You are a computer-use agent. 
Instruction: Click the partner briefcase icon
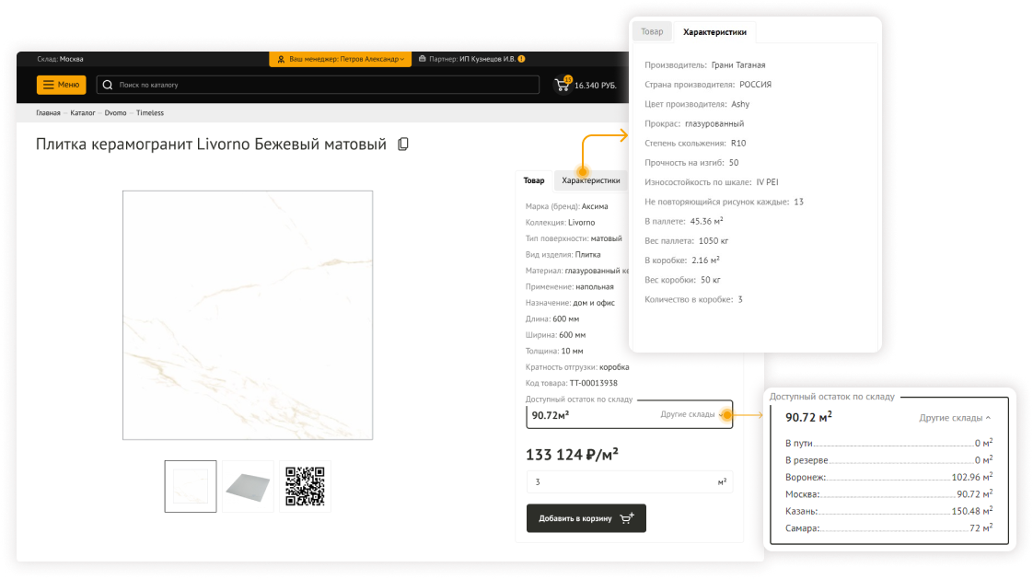pyautogui.click(x=422, y=59)
